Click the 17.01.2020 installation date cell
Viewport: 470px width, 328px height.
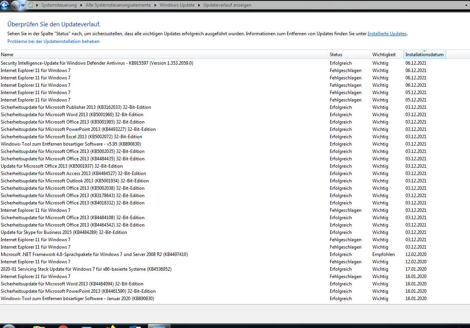point(416,269)
